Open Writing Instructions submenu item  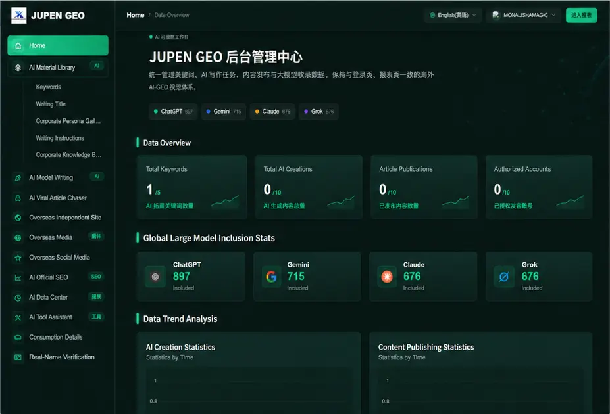pos(60,138)
